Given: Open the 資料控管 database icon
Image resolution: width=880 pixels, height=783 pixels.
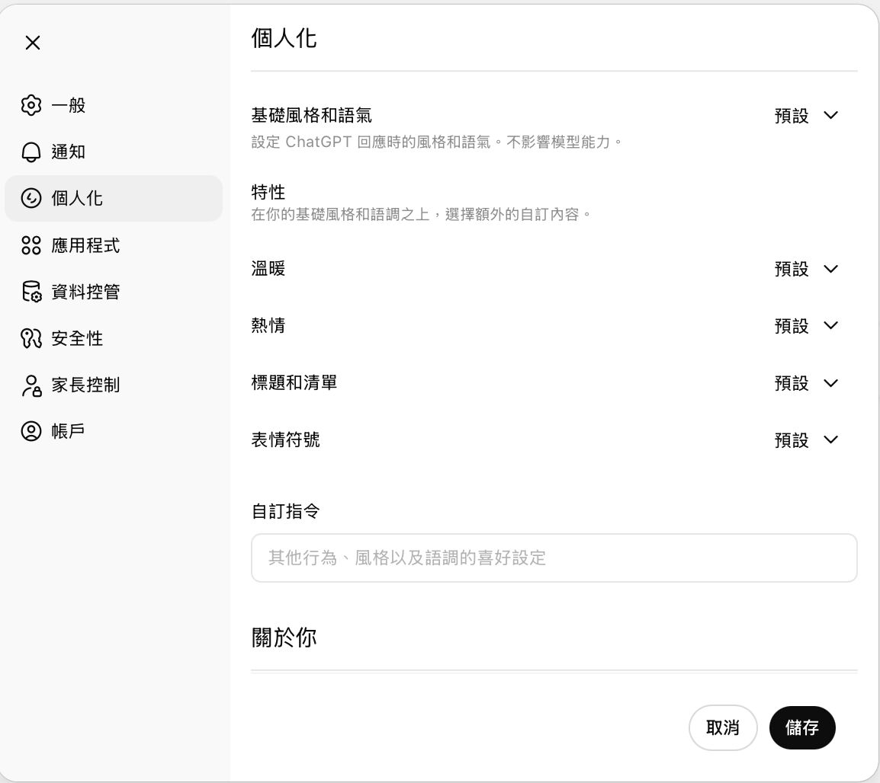Looking at the screenshot, I should [31, 292].
